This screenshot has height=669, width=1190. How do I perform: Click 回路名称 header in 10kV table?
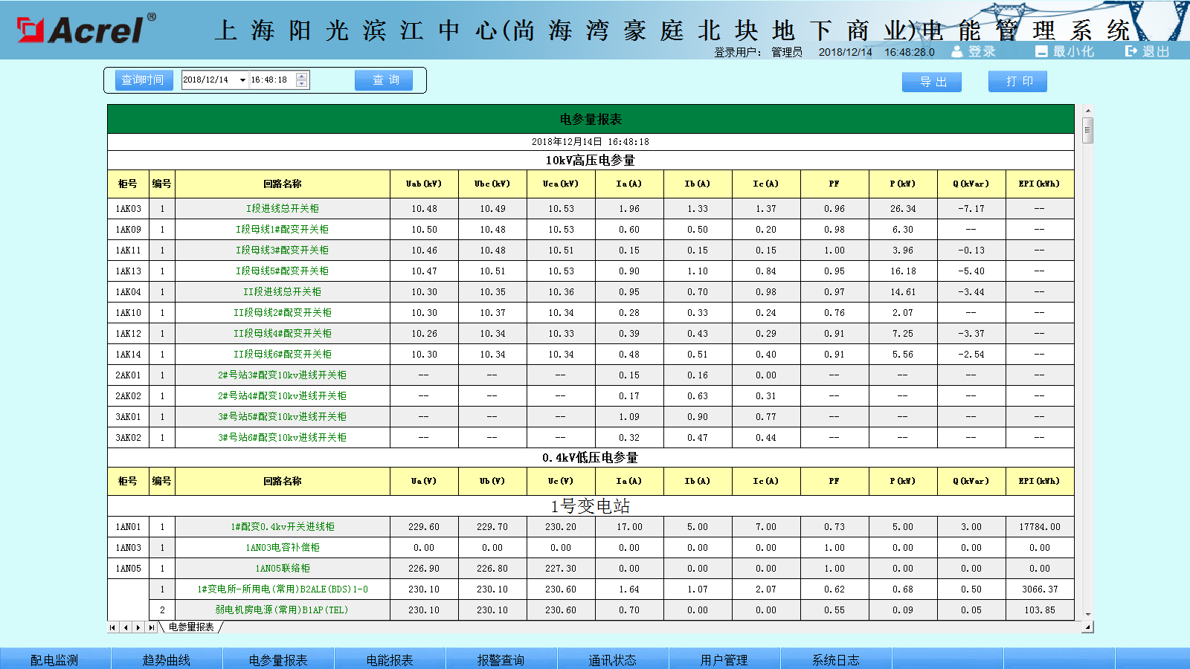pyautogui.click(x=283, y=184)
